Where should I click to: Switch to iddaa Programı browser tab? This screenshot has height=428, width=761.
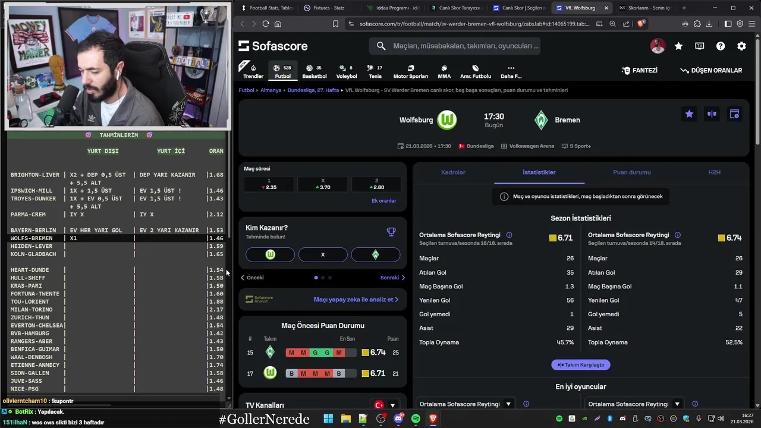coord(392,8)
